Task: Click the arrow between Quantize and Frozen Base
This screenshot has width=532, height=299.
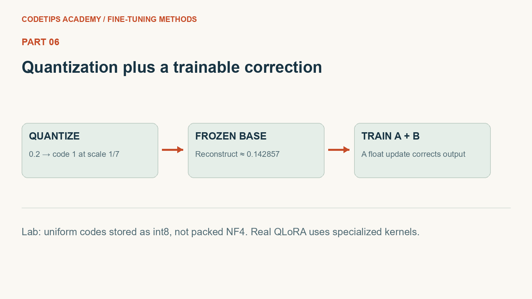Action: pos(173,150)
